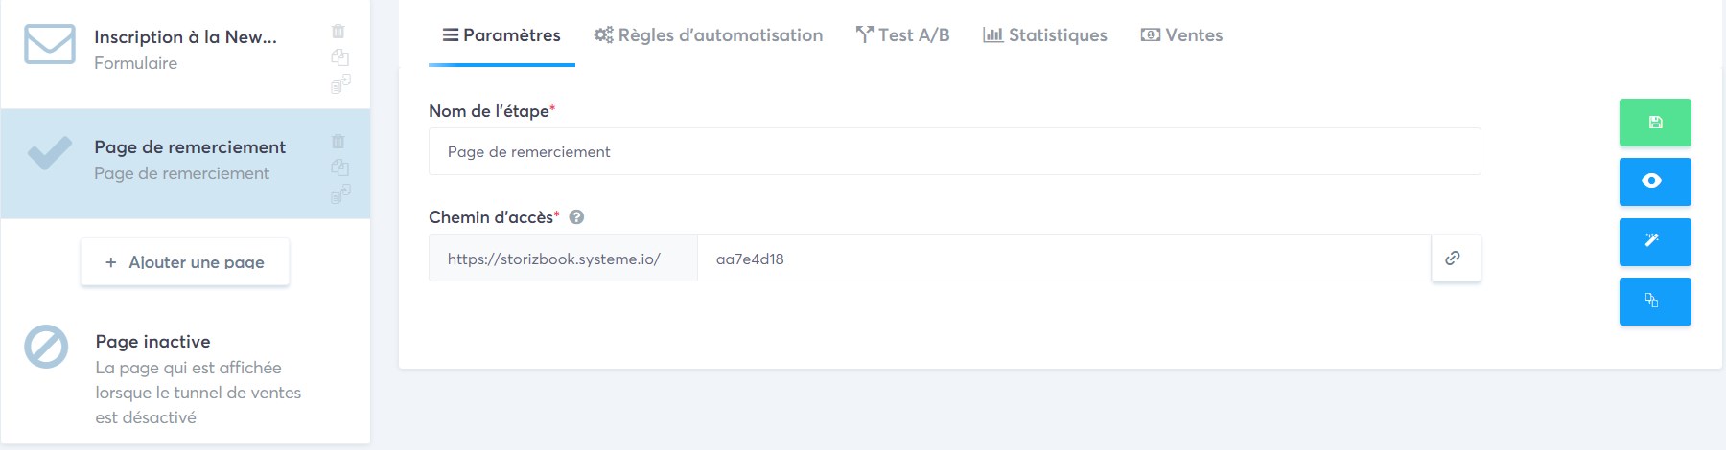Preview the page with the eye button
Viewport: 1726px width, 450px height.
click(1655, 182)
